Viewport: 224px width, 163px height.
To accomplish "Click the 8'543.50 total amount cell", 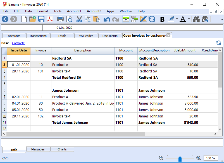I will 185,122.
